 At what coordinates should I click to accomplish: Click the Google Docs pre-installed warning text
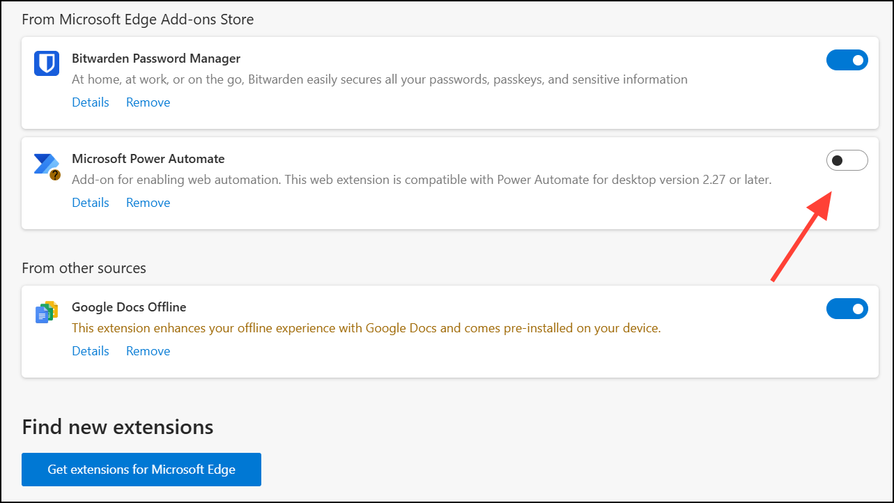click(366, 328)
